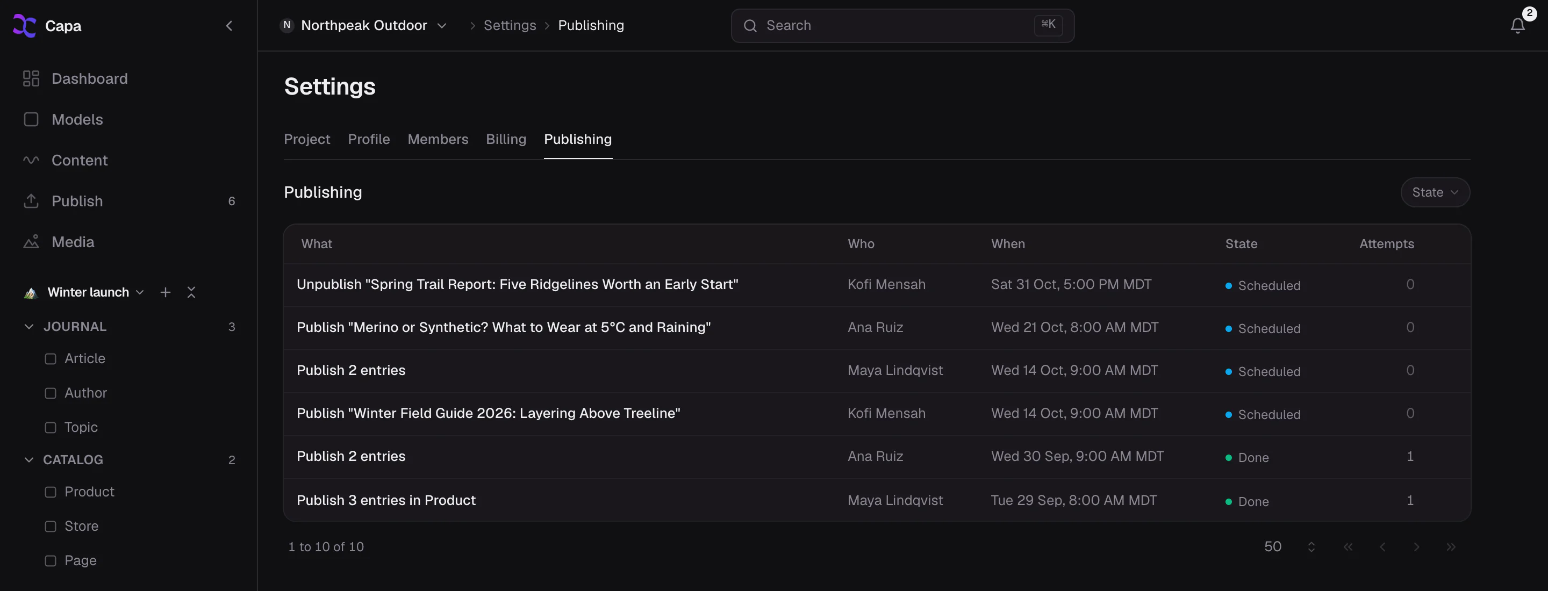1548x591 pixels.
Task: Click the Content wave icon
Action: [31, 160]
